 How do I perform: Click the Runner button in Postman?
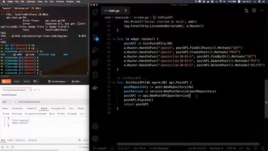click(26, 81)
